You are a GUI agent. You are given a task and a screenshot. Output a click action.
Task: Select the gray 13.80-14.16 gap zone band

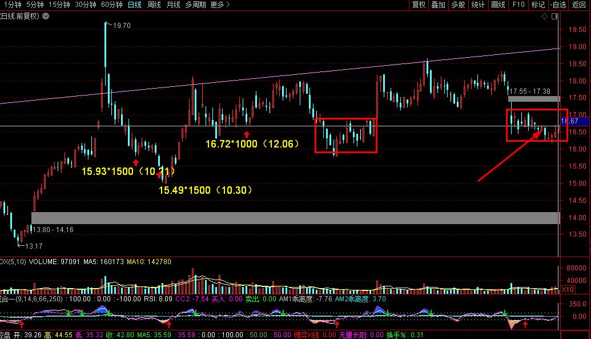(296, 218)
